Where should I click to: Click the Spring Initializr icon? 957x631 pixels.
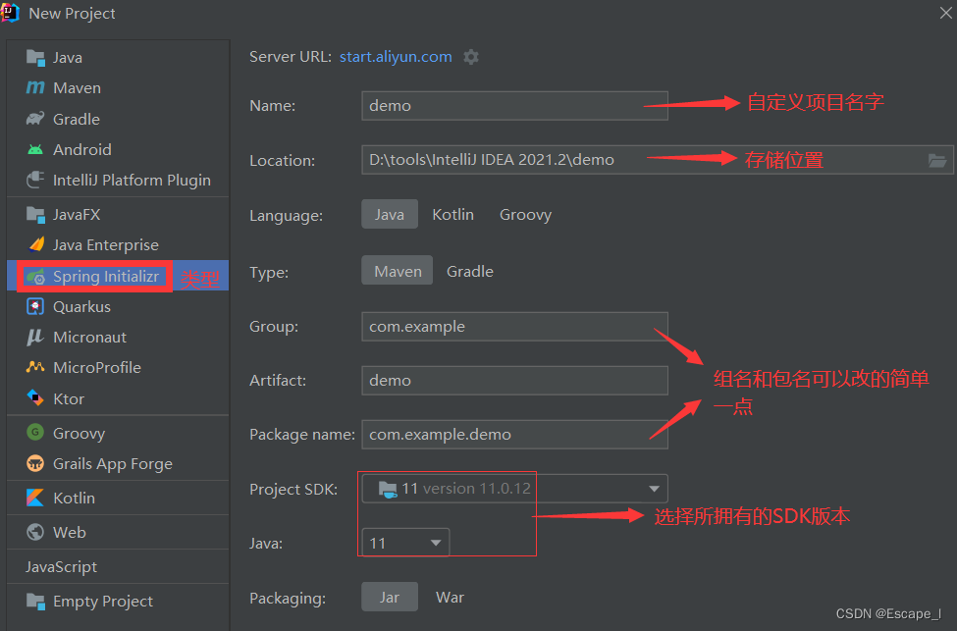click(35, 277)
